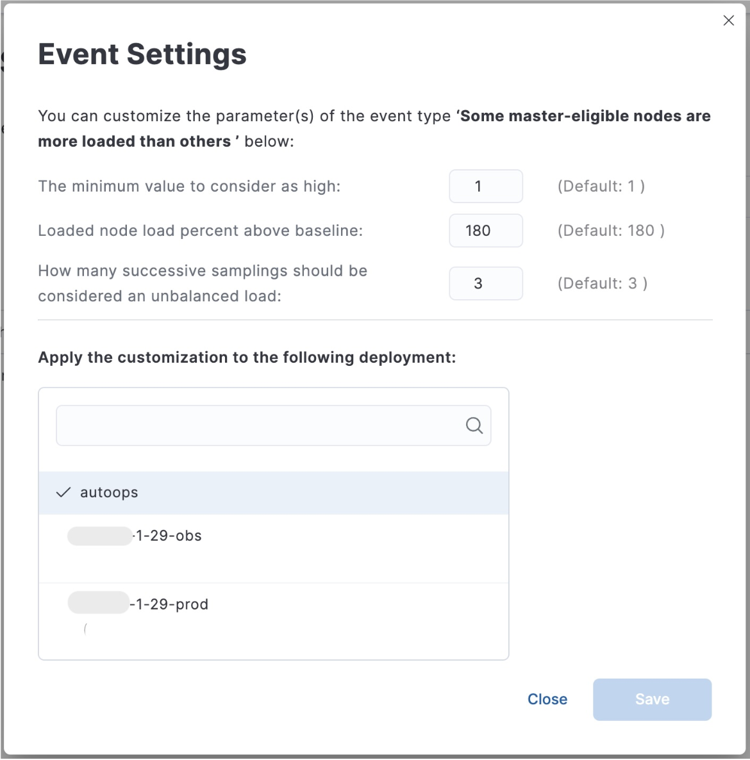Deselect autoops from the deployment list
The width and height of the screenshot is (750, 760).
[109, 492]
